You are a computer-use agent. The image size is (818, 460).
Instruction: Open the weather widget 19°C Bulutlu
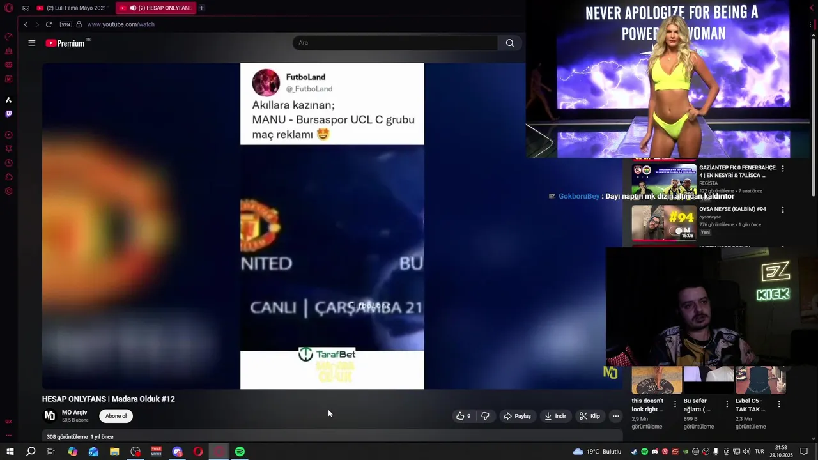[x=597, y=452]
